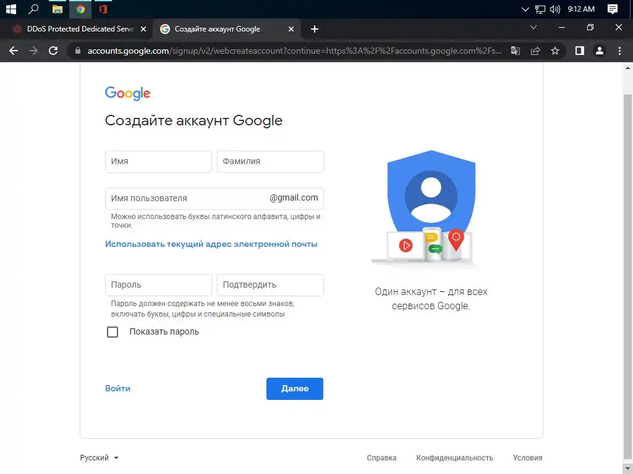Bookmark this page with star
Screen dimensions: 633x474
(555, 51)
